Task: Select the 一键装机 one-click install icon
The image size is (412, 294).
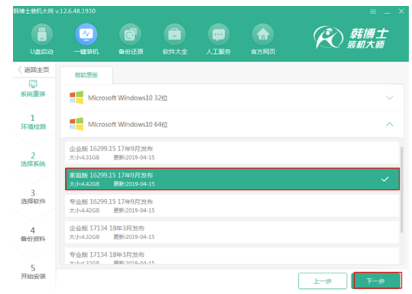Action: tap(86, 35)
